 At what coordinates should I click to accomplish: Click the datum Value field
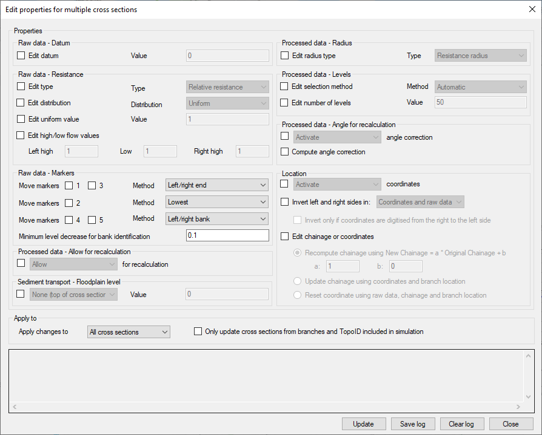coord(227,56)
